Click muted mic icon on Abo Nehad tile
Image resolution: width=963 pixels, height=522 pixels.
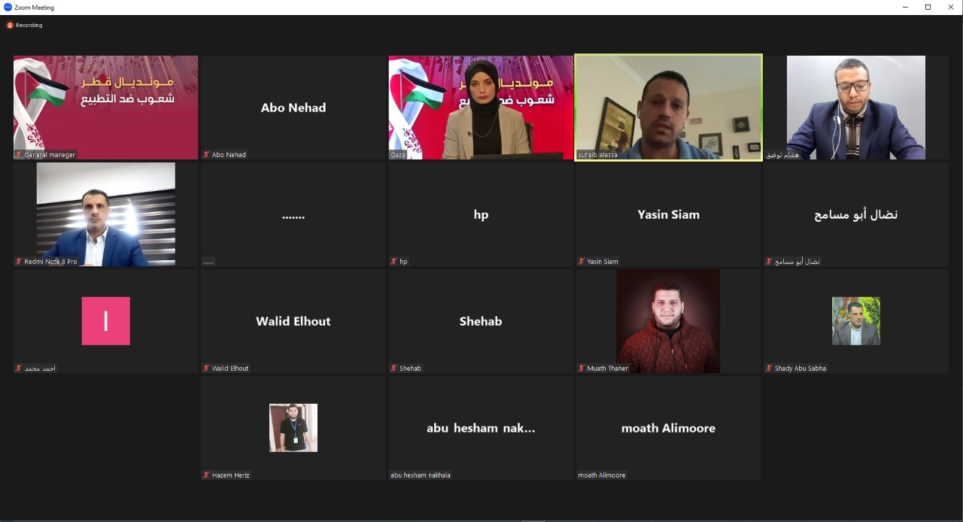[206, 155]
